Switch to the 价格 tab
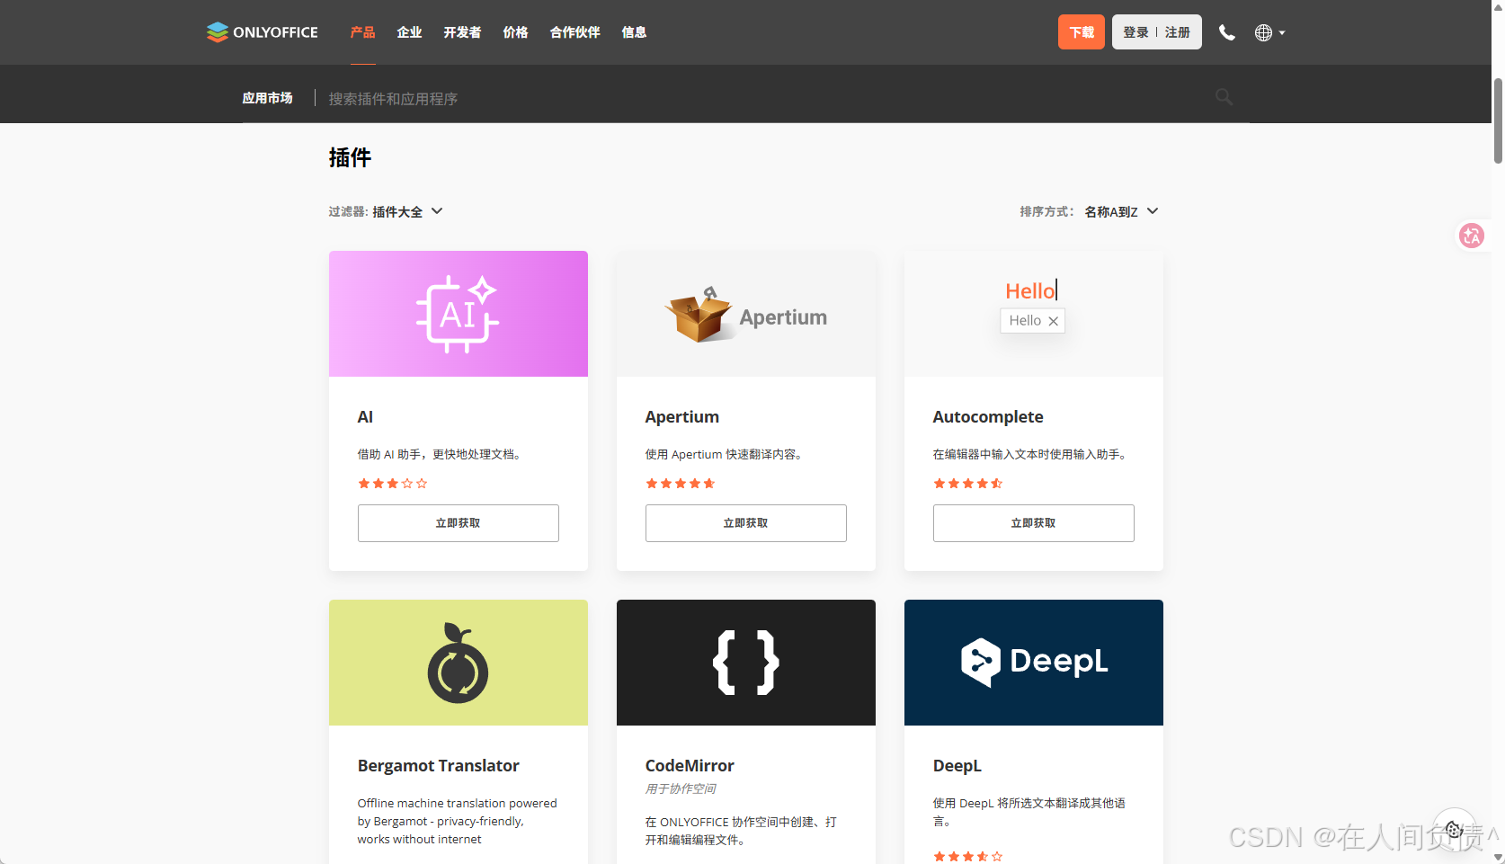1505x864 pixels. click(x=514, y=32)
